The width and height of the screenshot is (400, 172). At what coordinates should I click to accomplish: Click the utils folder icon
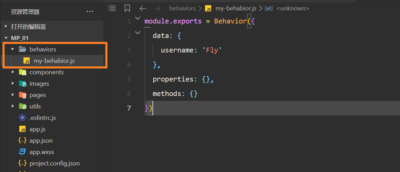pyautogui.click(x=23, y=106)
